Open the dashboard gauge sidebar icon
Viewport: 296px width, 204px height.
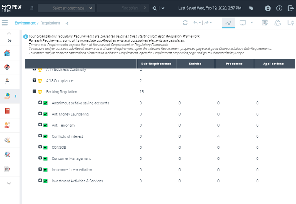pos(7,67)
